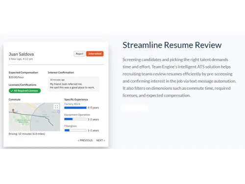Go back to the PREVIOUS candidate

[x=85, y=140]
